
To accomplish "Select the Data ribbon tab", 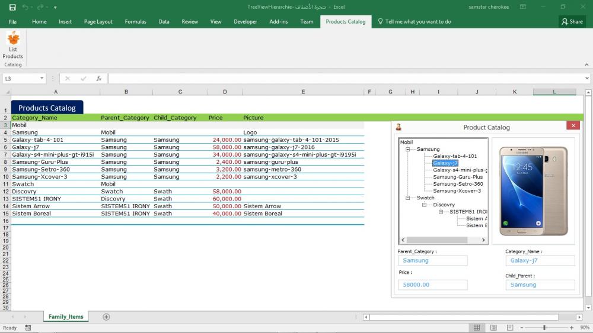I will (164, 22).
